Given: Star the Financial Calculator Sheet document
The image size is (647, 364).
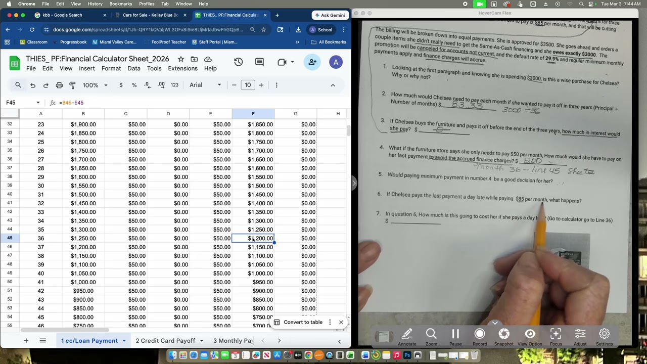Looking at the screenshot, I should (181, 59).
